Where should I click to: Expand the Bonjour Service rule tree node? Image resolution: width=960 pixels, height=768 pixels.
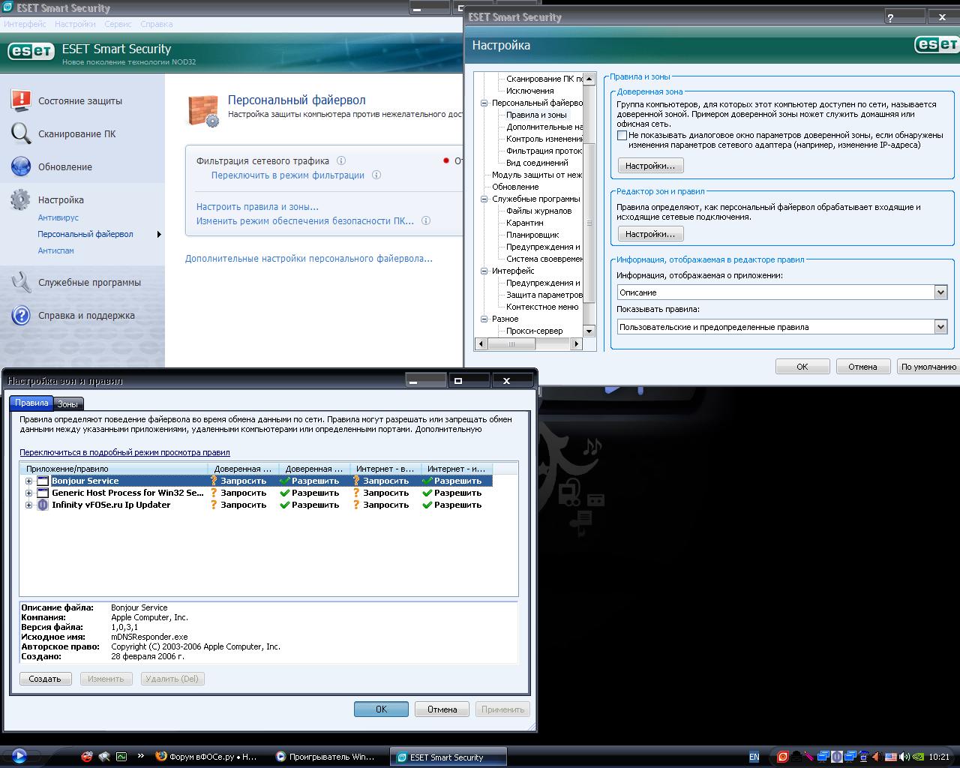click(28, 481)
